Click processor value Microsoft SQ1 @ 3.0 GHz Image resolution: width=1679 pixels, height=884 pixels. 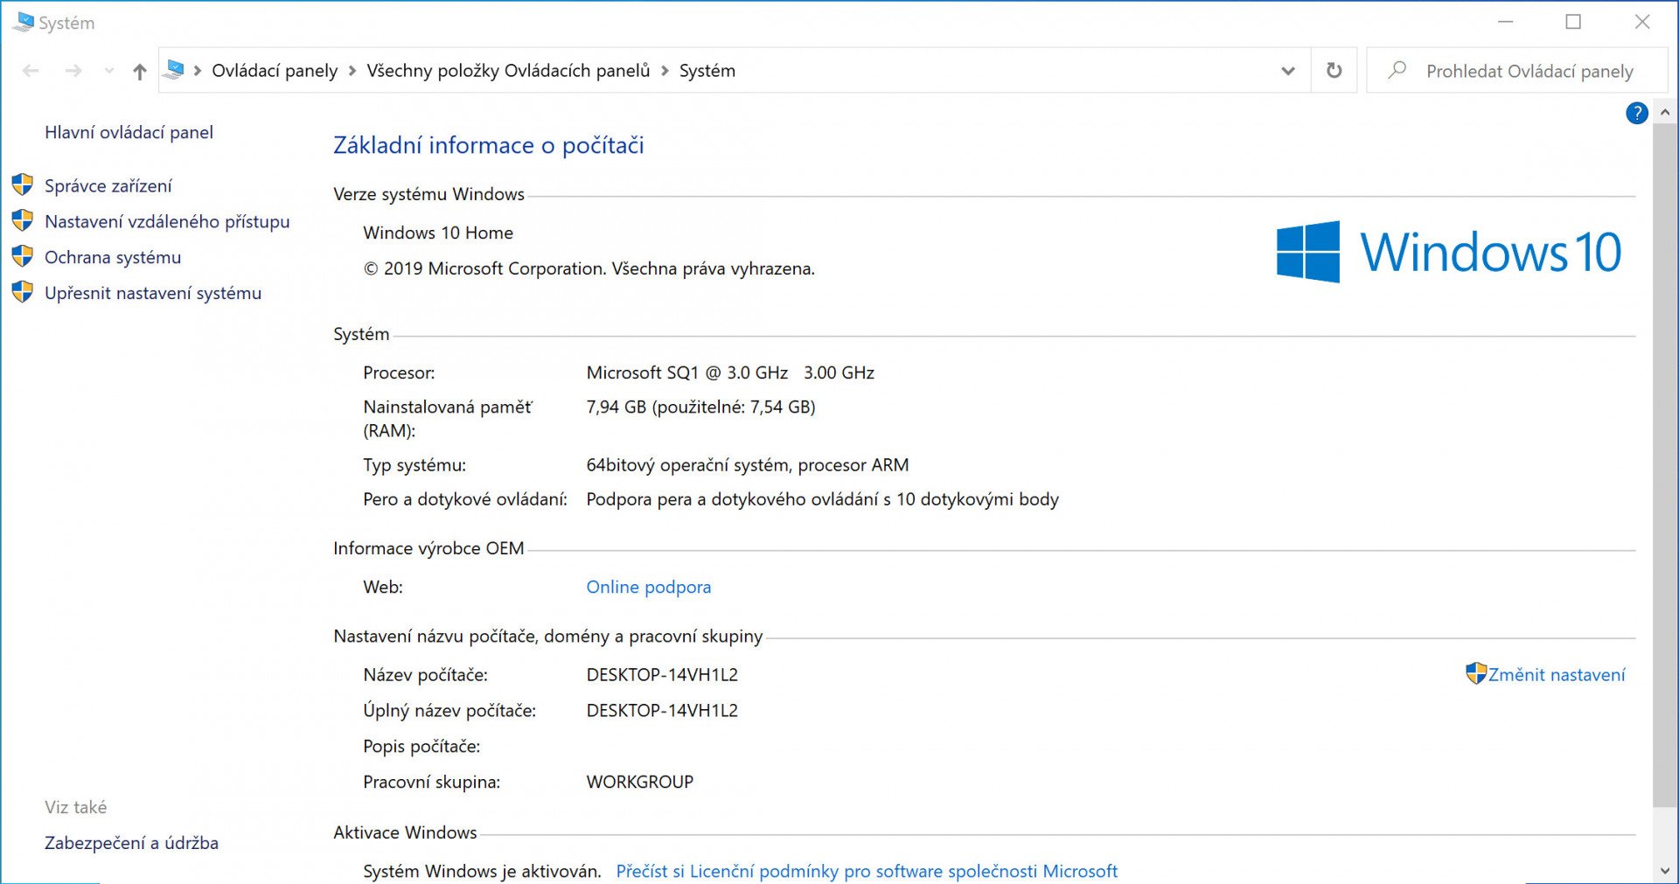687,372
